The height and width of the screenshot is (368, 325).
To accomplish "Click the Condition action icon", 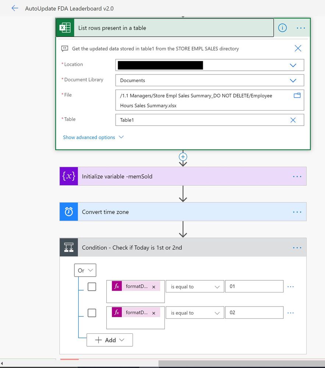I will tap(69, 248).
